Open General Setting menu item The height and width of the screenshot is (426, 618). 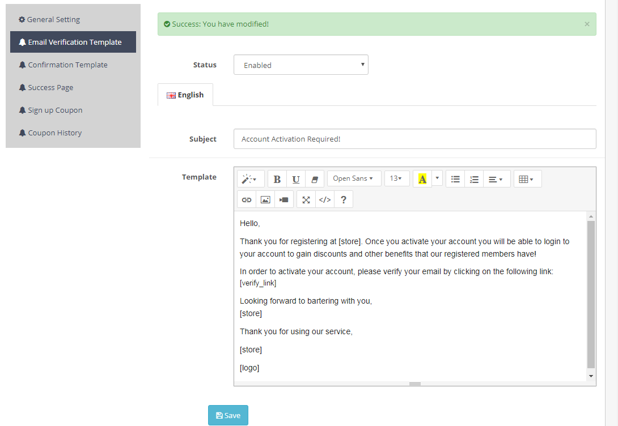(73, 19)
